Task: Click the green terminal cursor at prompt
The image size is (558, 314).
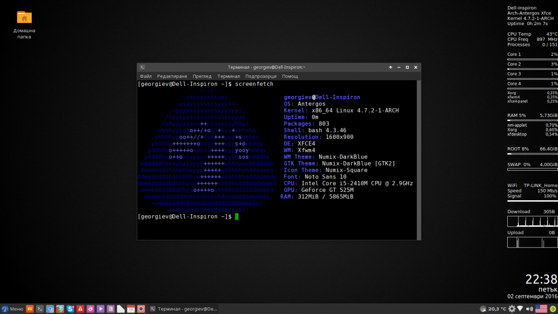Action: [x=237, y=216]
